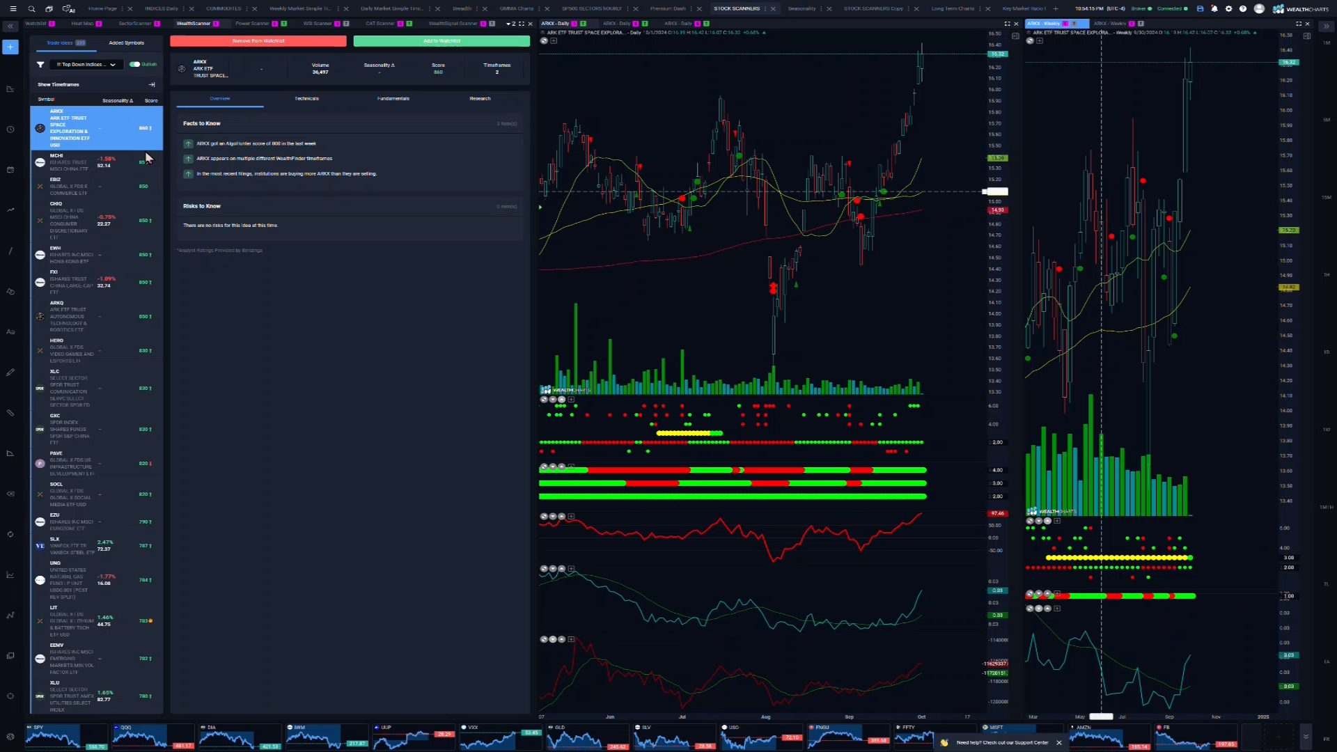
Task: Click Add to Watchlist button
Action: pos(441,41)
